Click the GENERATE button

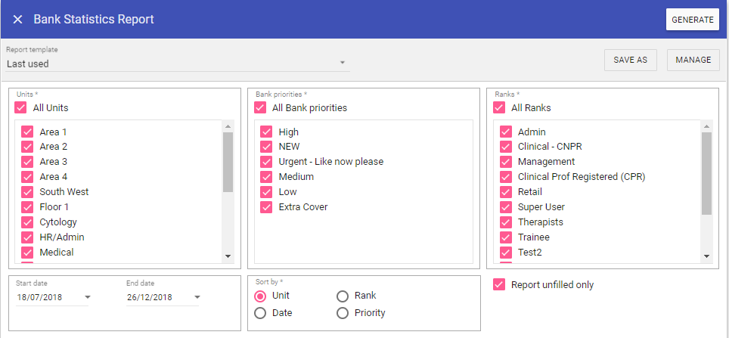[692, 20]
